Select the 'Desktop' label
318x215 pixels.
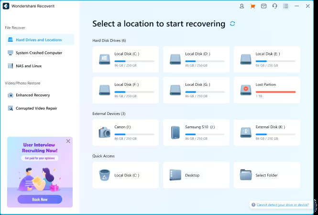point(192,175)
